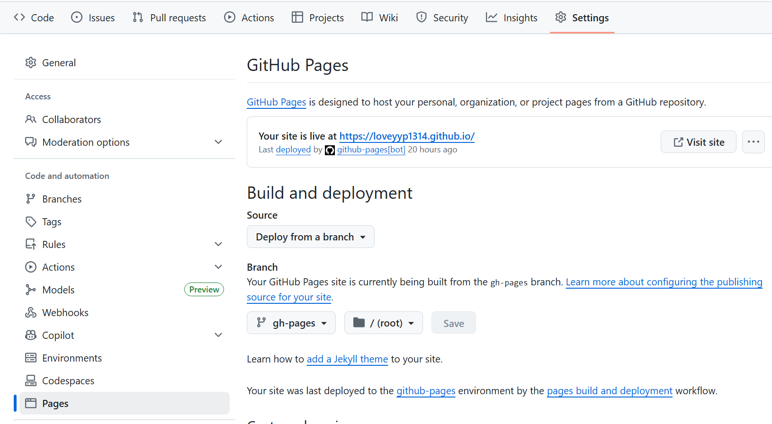This screenshot has height=424, width=772.
Task: Click the Branches git-branch icon
Action: (x=31, y=199)
